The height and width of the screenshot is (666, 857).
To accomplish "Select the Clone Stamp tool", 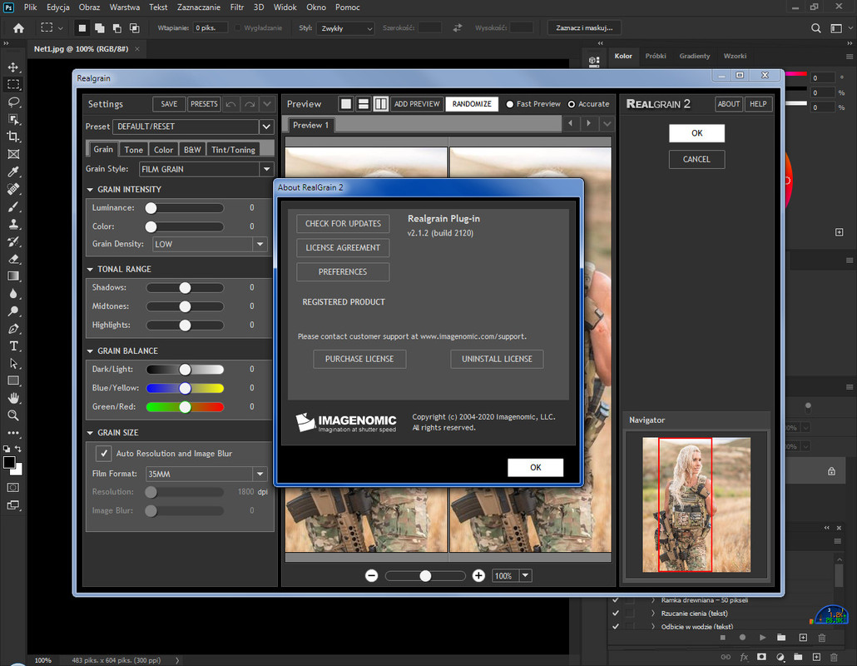I will pyautogui.click(x=13, y=224).
